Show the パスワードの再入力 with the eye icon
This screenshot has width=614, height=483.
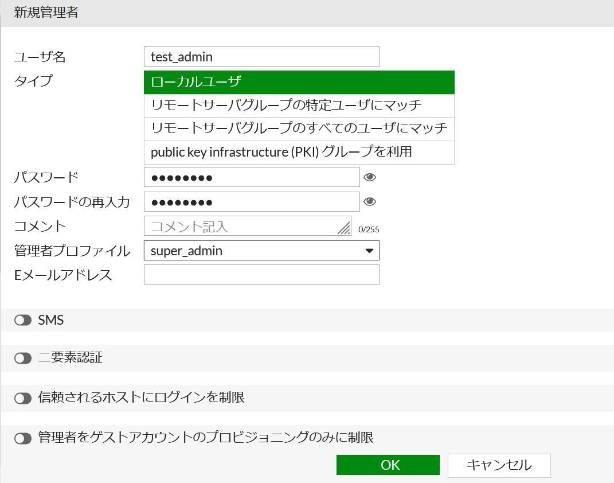(x=370, y=201)
